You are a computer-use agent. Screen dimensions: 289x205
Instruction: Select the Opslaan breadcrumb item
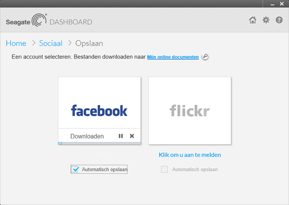tap(89, 43)
